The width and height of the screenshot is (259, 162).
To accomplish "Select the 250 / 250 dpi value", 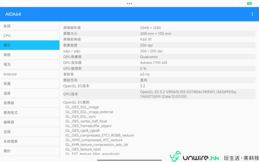I will (151, 51).
